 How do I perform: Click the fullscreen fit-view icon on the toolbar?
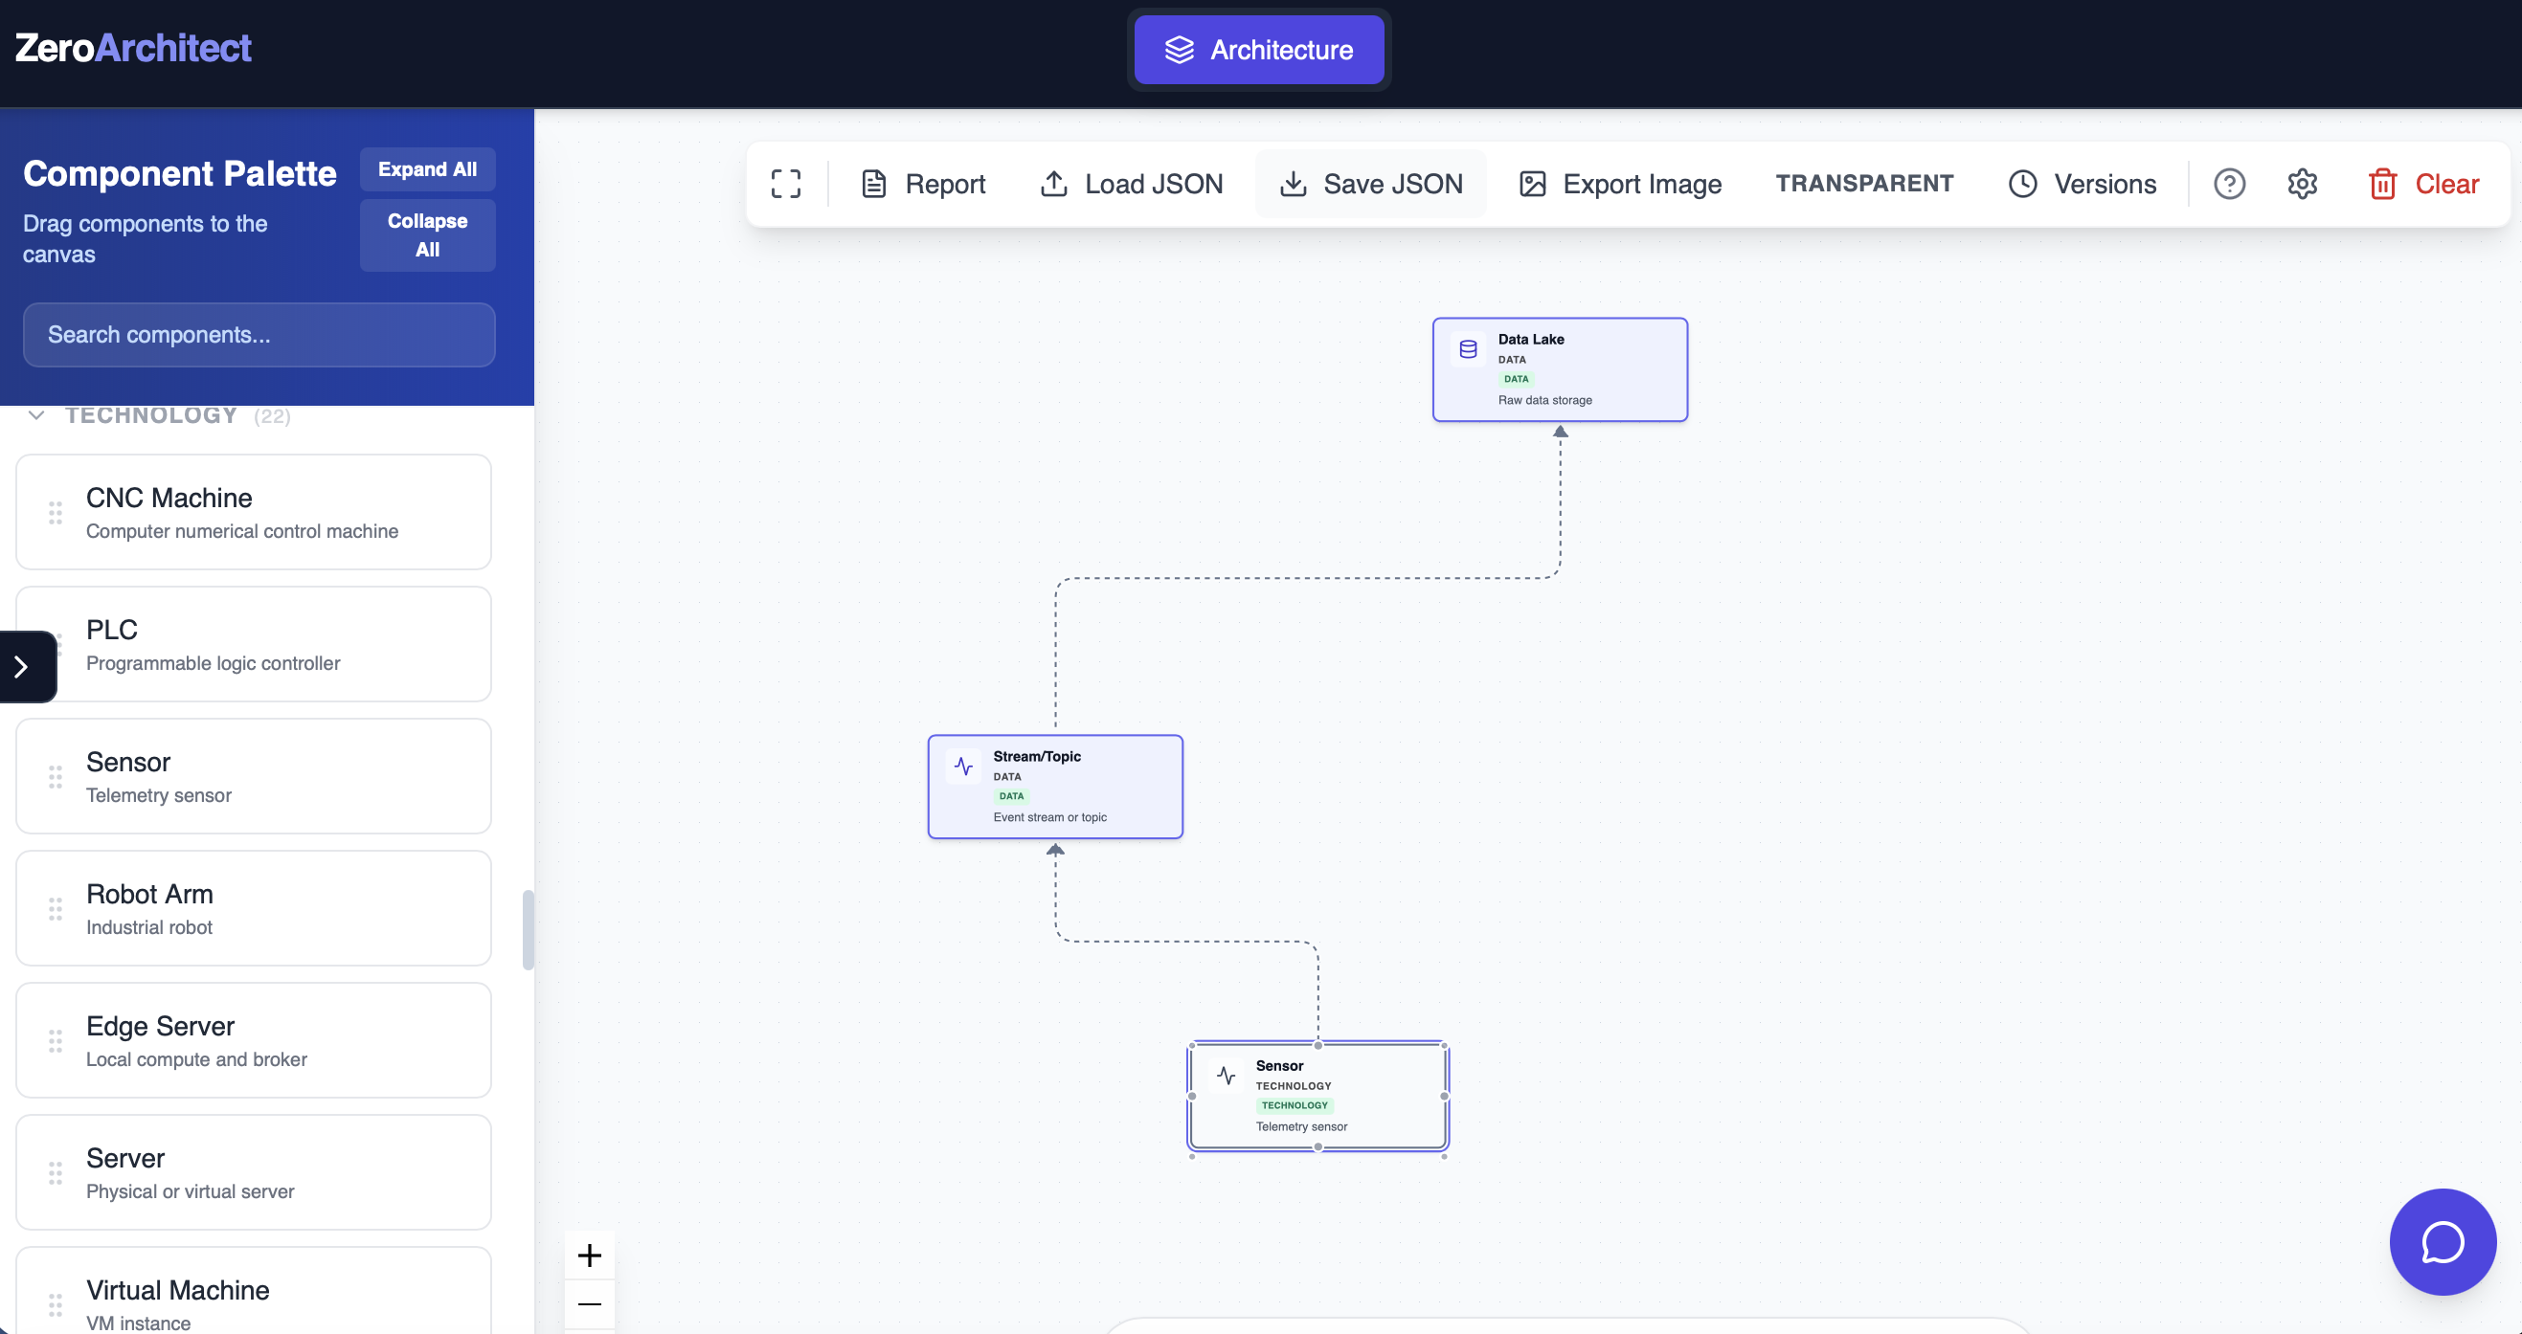coord(786,183)
